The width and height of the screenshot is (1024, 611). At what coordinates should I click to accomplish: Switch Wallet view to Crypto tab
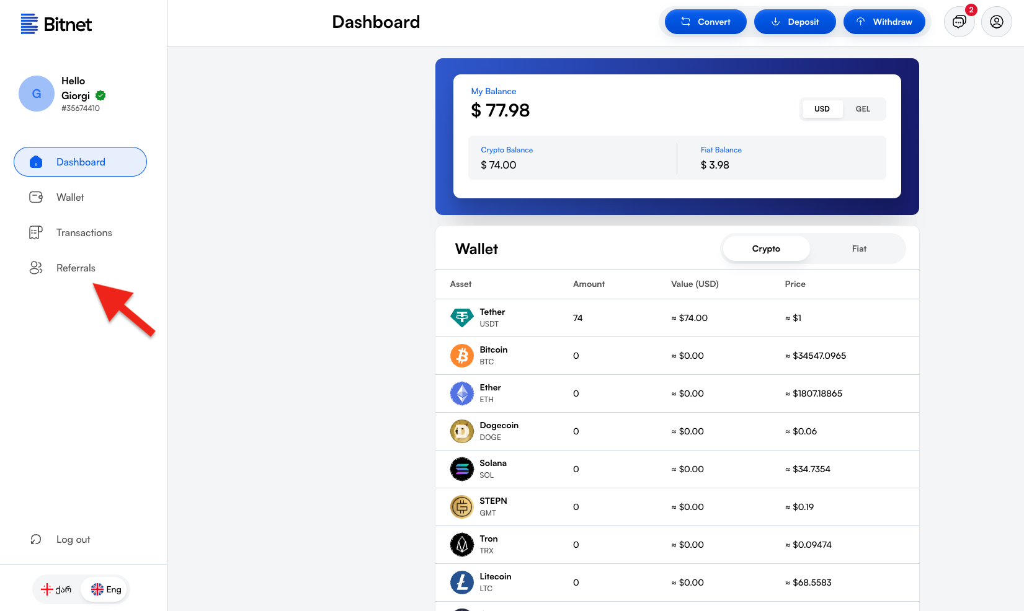(766, 248)
